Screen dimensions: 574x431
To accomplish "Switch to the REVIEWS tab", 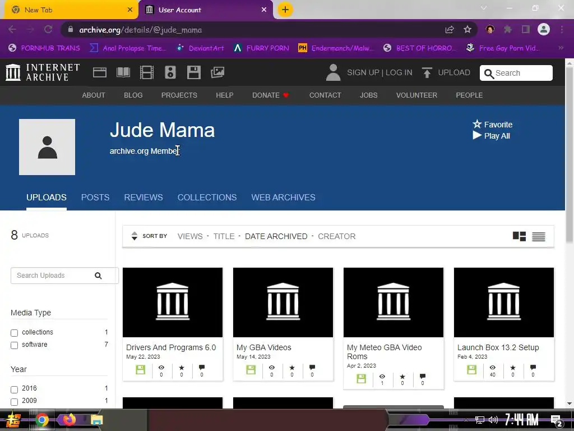I will (x=143, y=198).
